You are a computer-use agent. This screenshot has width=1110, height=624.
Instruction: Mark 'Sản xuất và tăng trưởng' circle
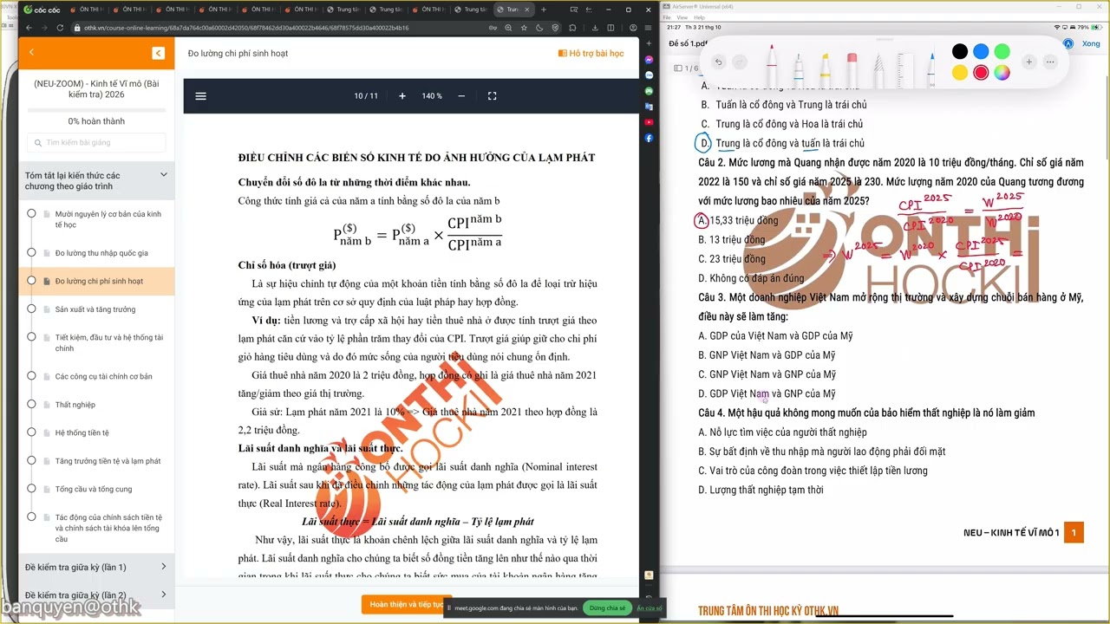pos(31,309)
